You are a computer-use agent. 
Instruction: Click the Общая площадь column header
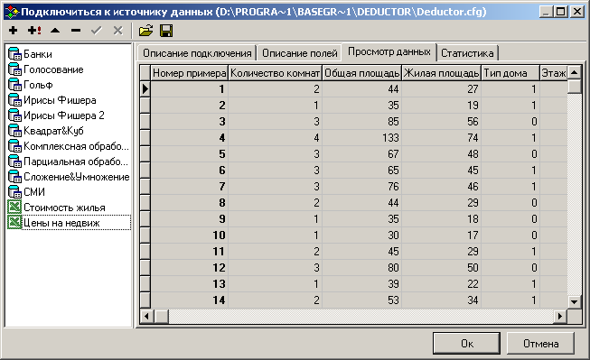[361, 73]
